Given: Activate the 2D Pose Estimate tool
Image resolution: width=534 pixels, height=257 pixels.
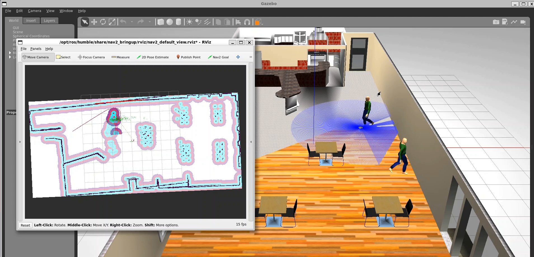Looking at the screenshot, I should [x=153, y=57].
